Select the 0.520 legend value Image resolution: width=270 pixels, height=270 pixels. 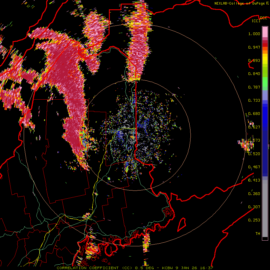click(254, 154)
